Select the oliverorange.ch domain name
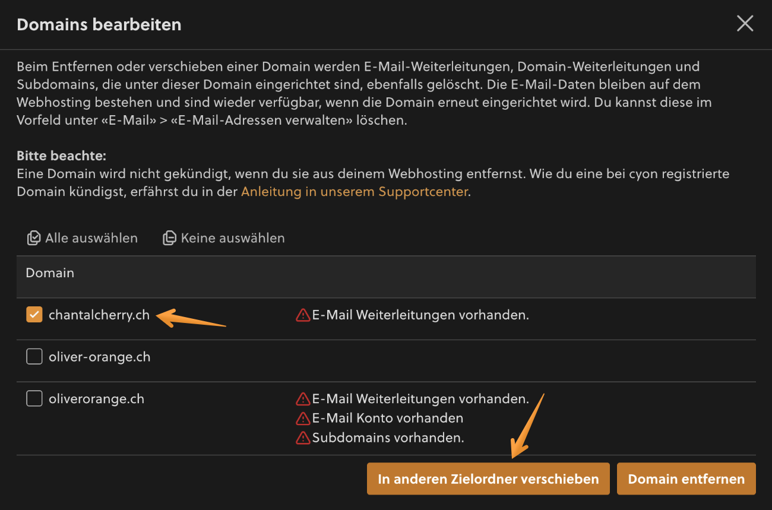The width and height of the screenshot is (772, 510). click(x=96, y=399)
